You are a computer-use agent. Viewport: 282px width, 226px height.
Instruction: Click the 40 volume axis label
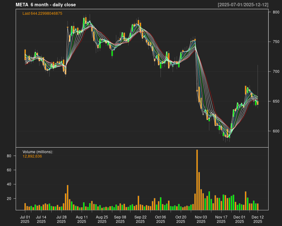point(9,185)
